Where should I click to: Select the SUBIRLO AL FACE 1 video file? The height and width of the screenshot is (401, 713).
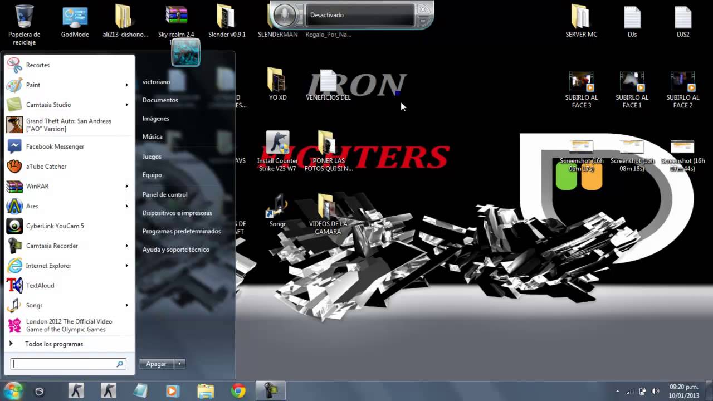pyautogui.click(x=632, y=90)
